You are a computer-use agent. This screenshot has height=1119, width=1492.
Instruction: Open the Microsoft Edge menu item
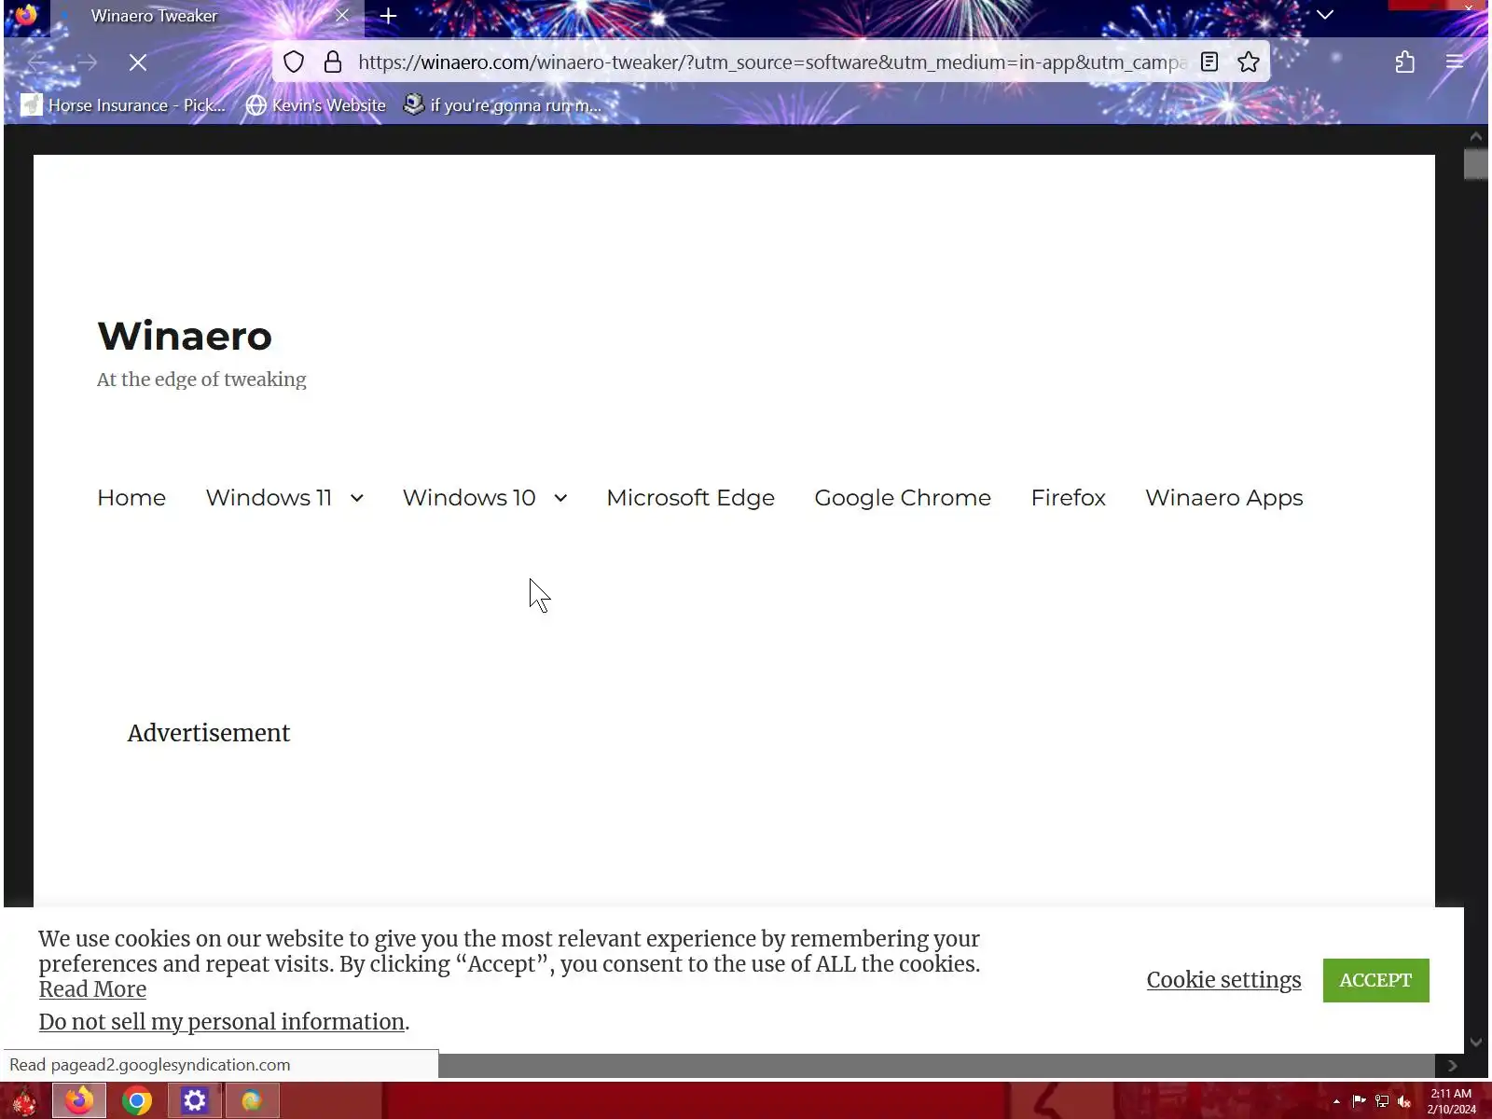(690, 498)
